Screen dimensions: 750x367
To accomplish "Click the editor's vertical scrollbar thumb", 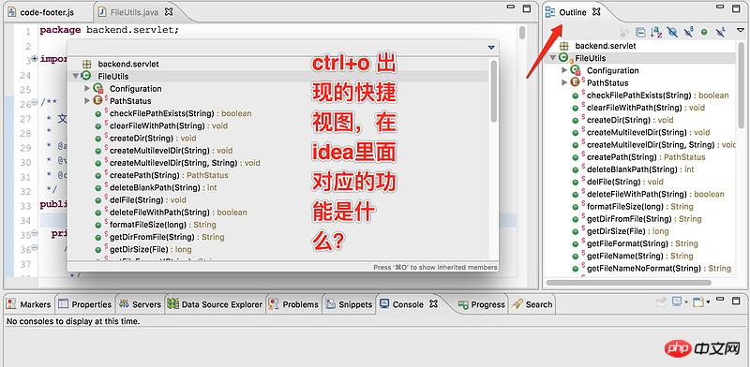I will [522, 33].
